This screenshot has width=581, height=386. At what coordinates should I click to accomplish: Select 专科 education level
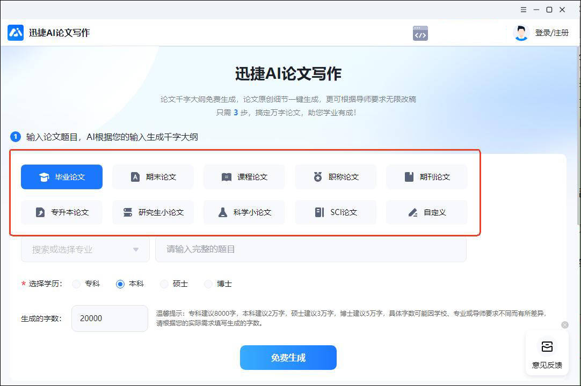[77, 284]
